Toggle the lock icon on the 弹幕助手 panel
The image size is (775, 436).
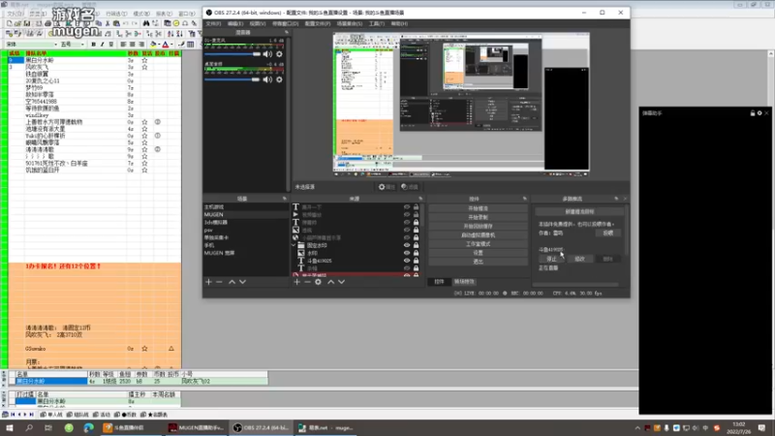pos(753,113)
